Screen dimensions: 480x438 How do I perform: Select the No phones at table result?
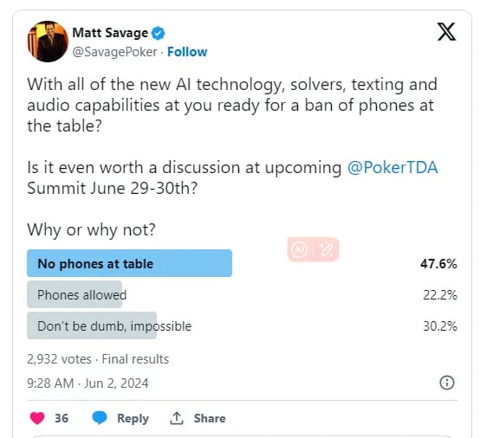click(242, 263)
